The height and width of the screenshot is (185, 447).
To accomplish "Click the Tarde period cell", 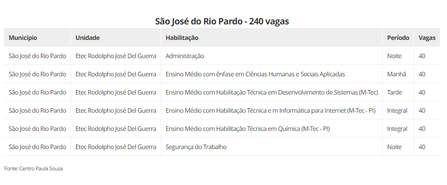I will point(394,92).
